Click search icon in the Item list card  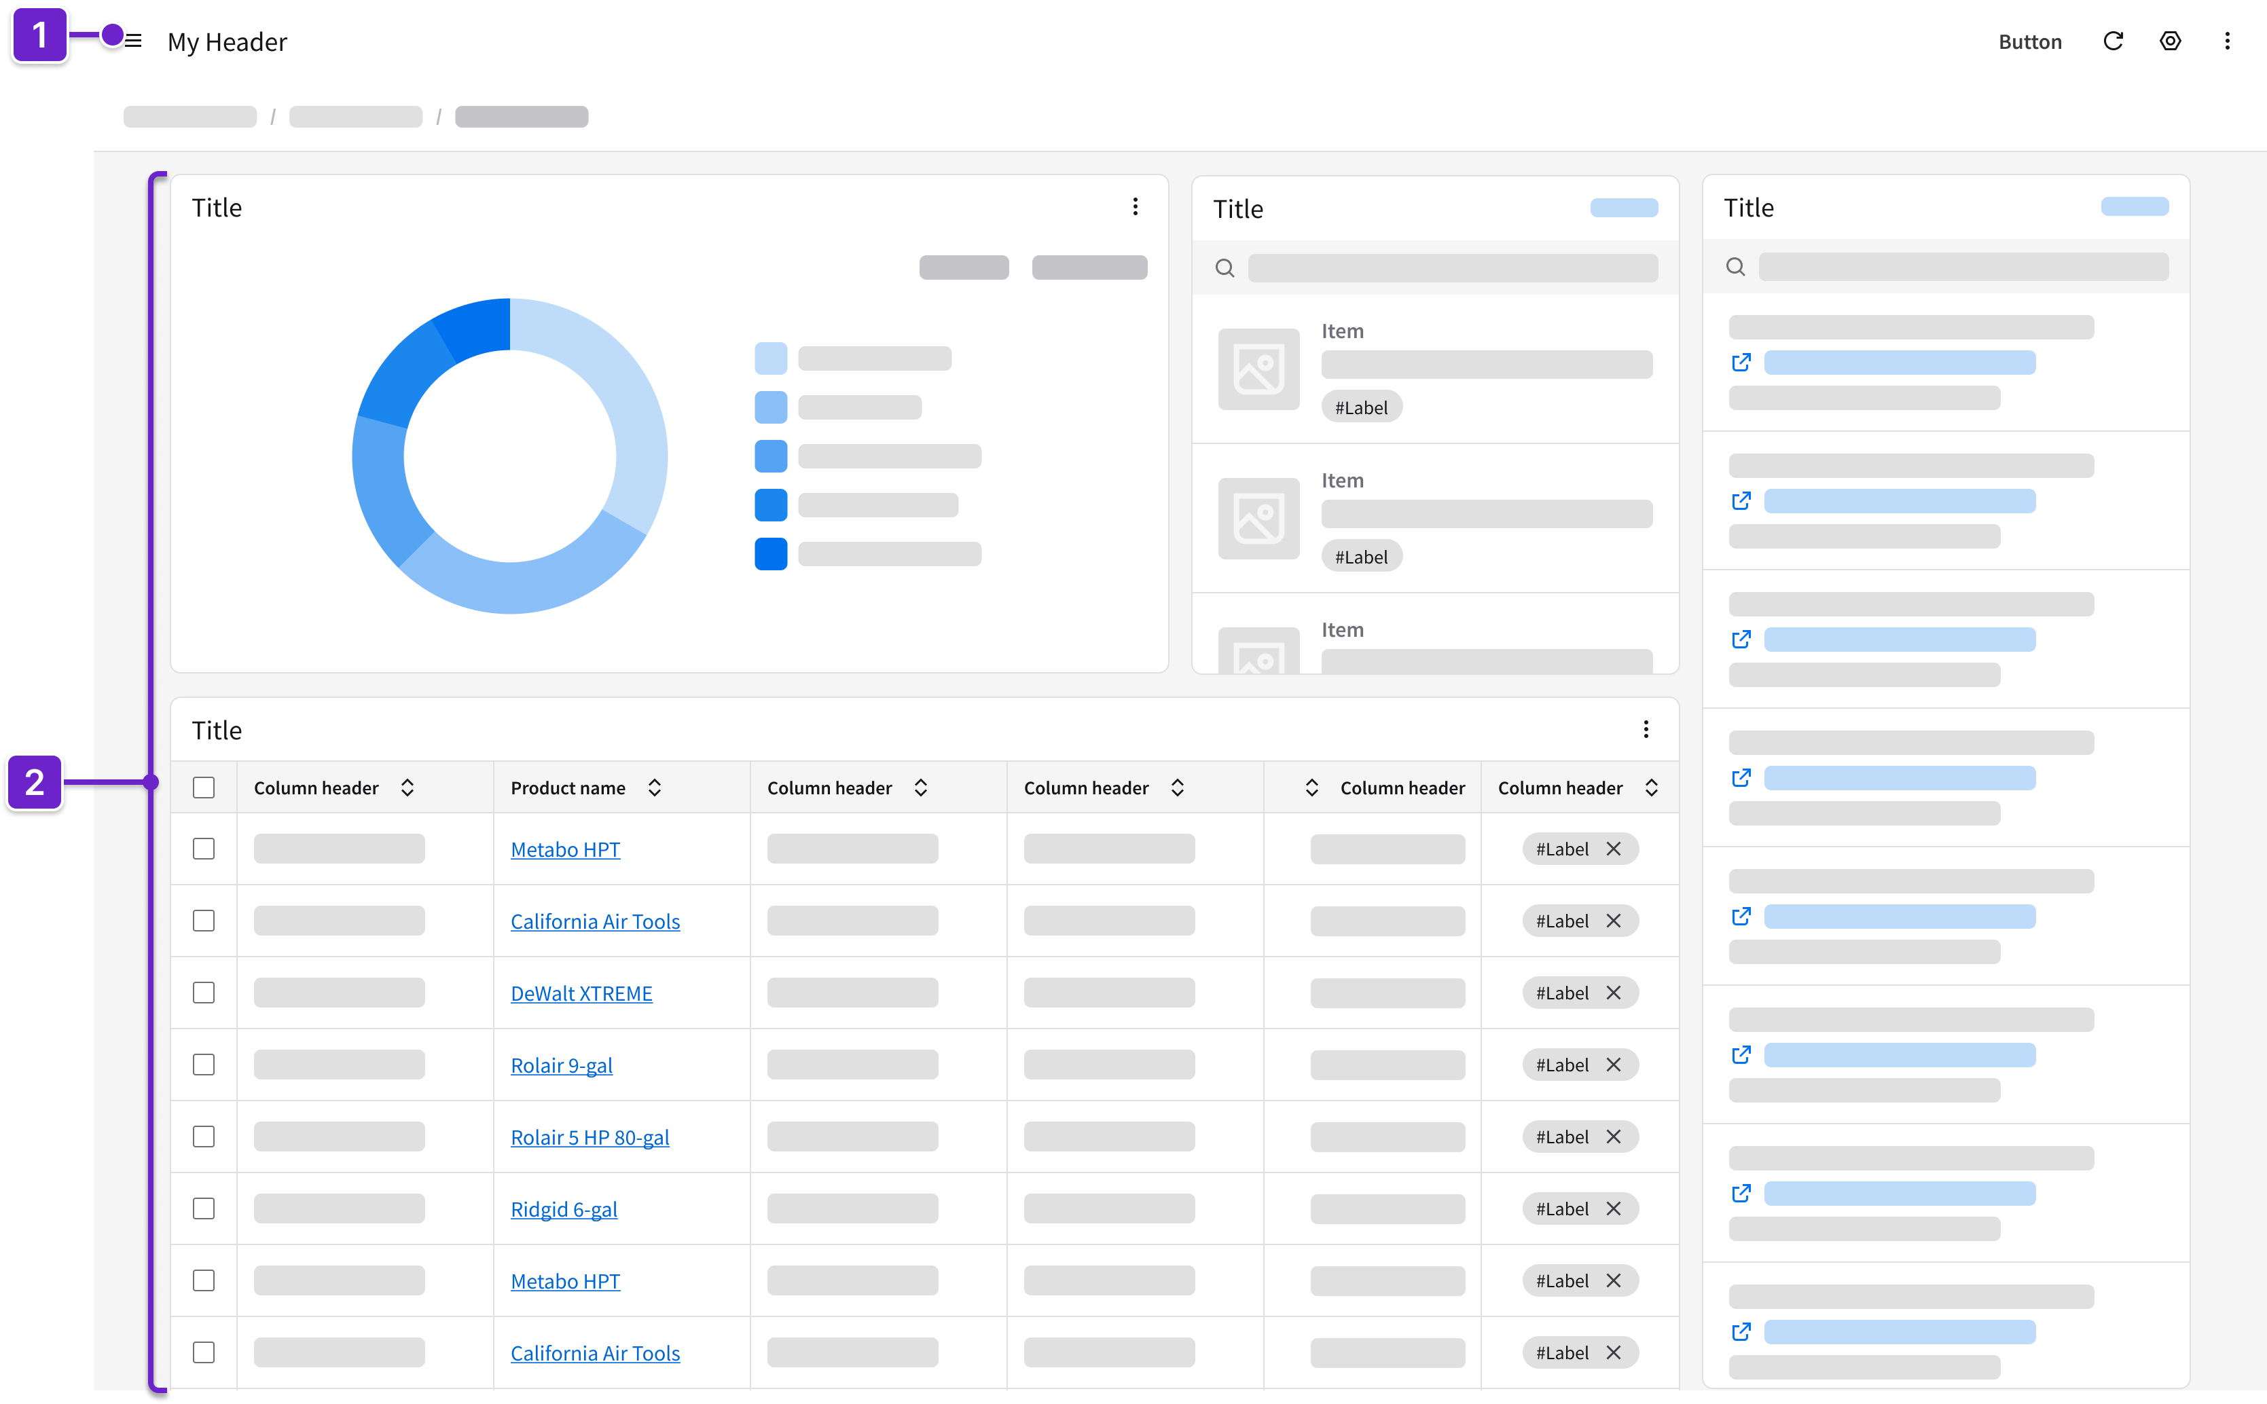[x=1225, y=268]
